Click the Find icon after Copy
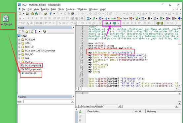 [73, 14]
